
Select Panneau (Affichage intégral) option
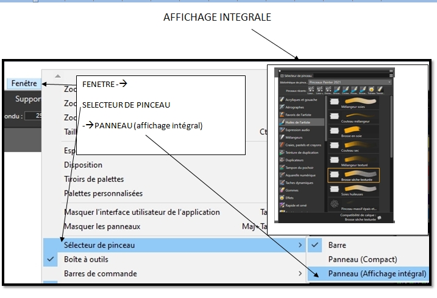click(369, 274)
